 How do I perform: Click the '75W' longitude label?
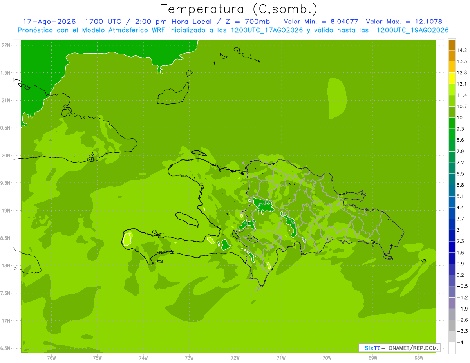[98, 358]
